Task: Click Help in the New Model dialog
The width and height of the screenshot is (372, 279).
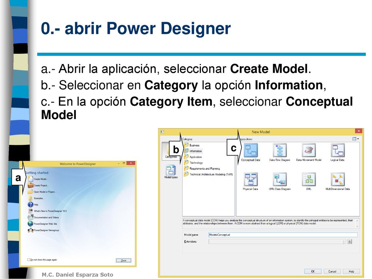Action: [351, 271]
